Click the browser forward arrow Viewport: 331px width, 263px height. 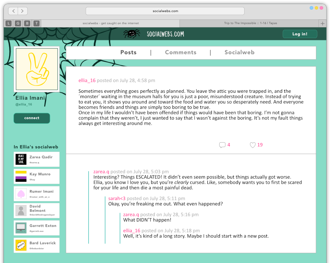point(22,11)
